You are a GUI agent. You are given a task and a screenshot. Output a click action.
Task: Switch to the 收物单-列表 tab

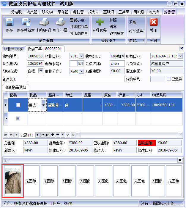pos(13,49)
